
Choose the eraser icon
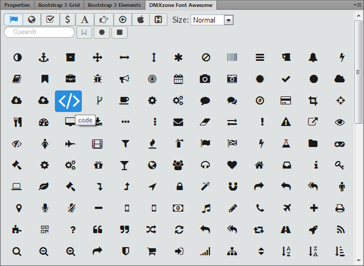(x=205, y=122)
